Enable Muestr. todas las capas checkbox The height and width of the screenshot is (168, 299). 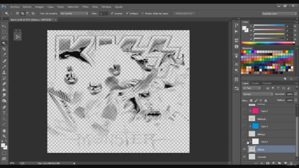(x=142, y=14)
